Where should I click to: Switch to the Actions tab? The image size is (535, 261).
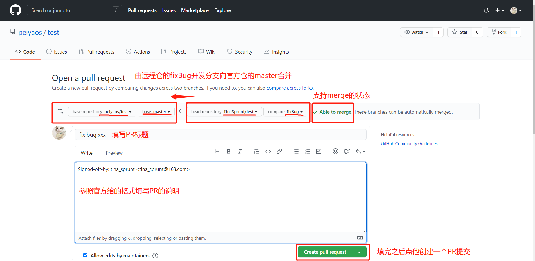[x=138, y=52]
